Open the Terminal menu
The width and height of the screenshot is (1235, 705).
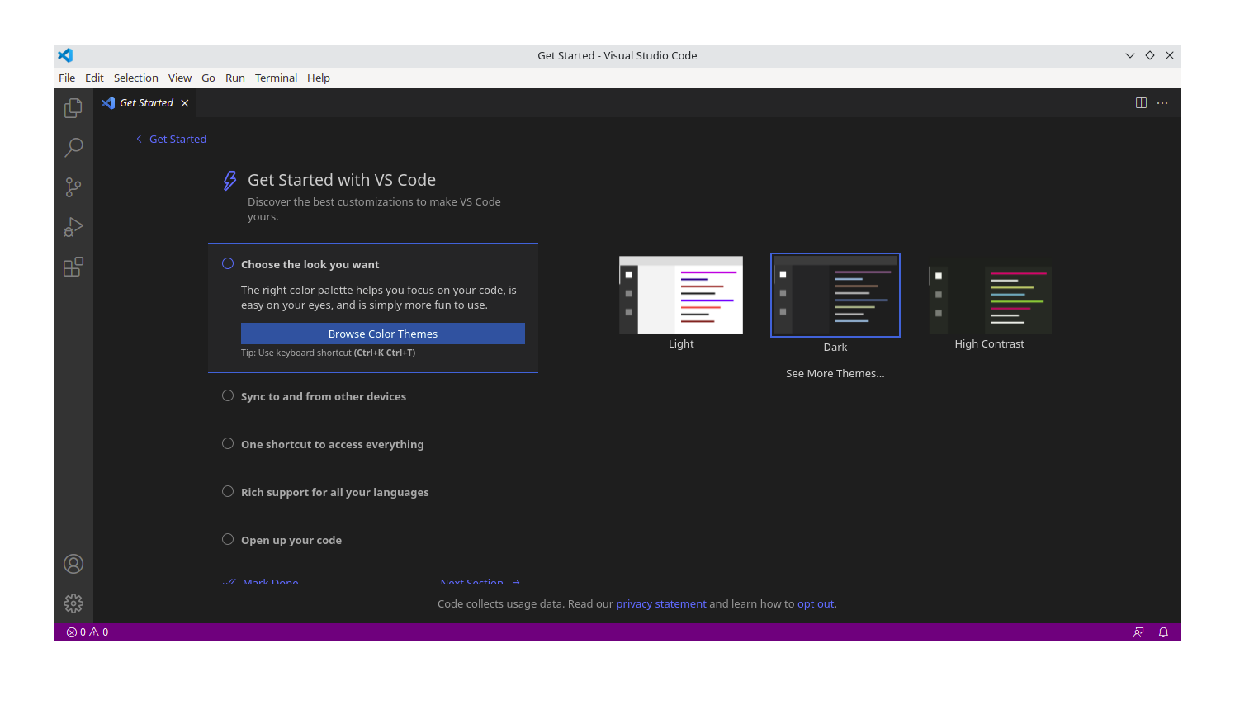(276, 78)
